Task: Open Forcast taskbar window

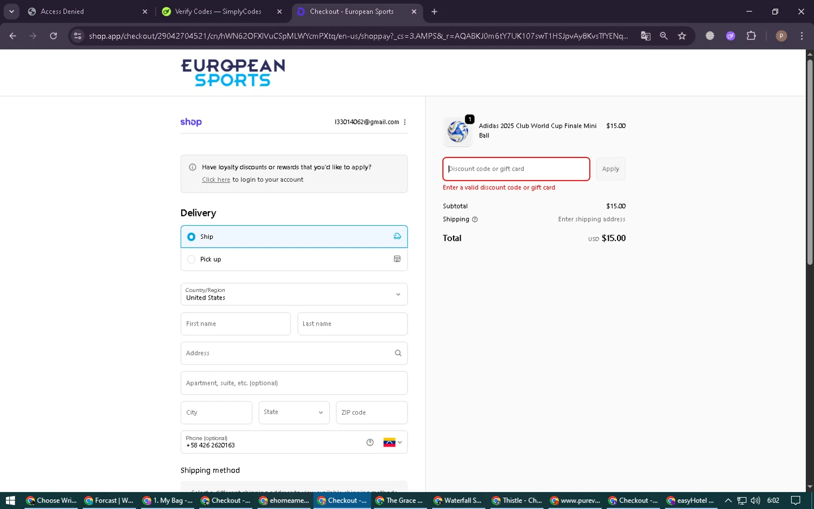Action: [x=109, y=500]
